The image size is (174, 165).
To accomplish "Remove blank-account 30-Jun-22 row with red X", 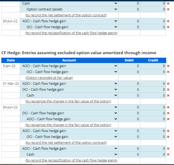I will 168,107.
